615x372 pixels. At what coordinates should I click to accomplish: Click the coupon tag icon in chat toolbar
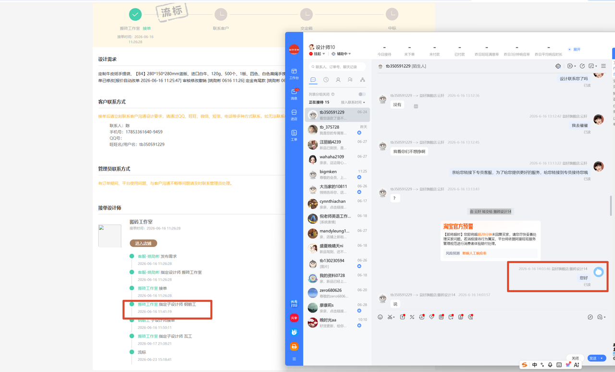coord(431,317)
